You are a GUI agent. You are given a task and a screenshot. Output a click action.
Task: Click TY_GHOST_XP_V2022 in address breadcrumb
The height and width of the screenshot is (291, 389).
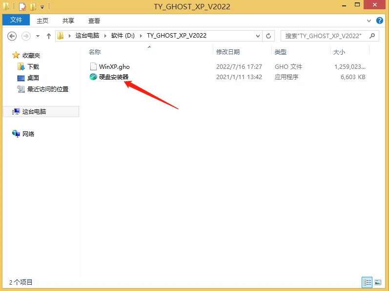[177, 36]
